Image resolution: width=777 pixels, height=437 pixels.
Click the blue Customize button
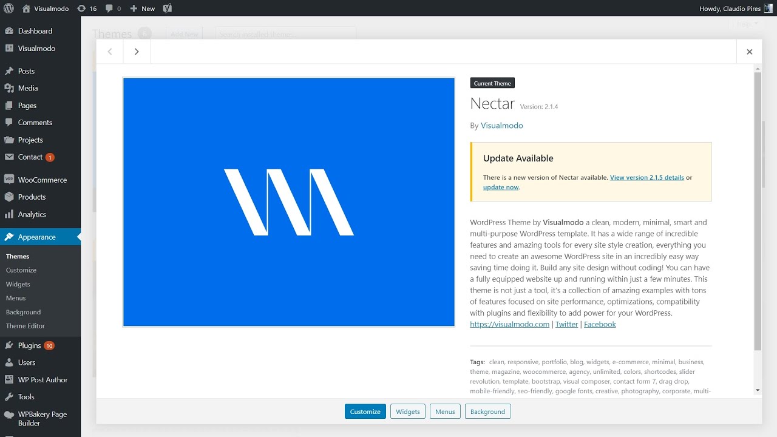[365, 412]
